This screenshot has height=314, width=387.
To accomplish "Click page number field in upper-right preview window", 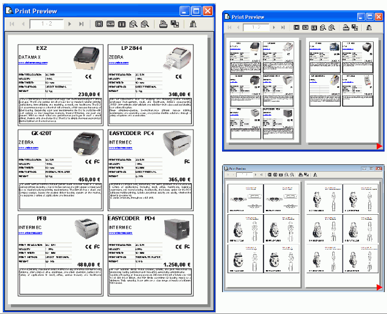I will pyautogui.click(x=256, y=27).
